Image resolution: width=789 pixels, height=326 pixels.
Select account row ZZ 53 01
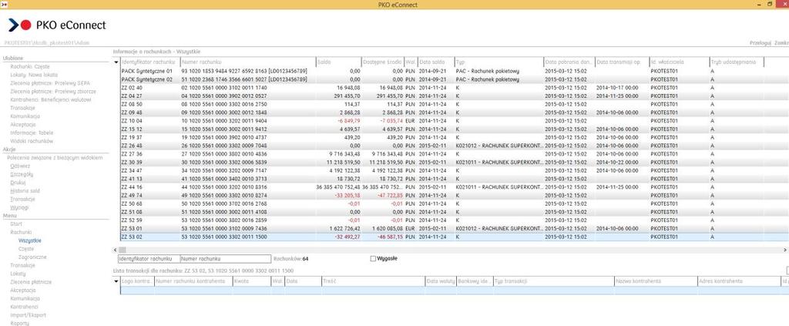454,228
